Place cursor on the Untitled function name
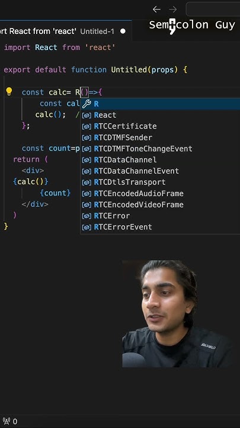Viewport: 240px width, 428px height. click(129, 70)
